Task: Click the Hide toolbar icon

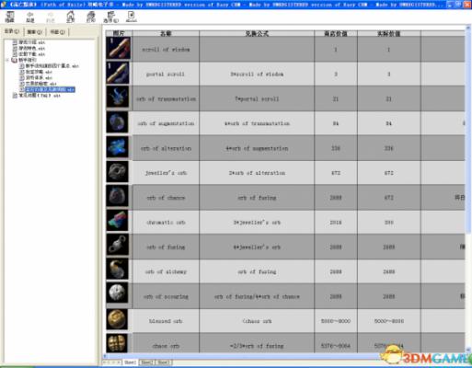Action: (10, 17)
